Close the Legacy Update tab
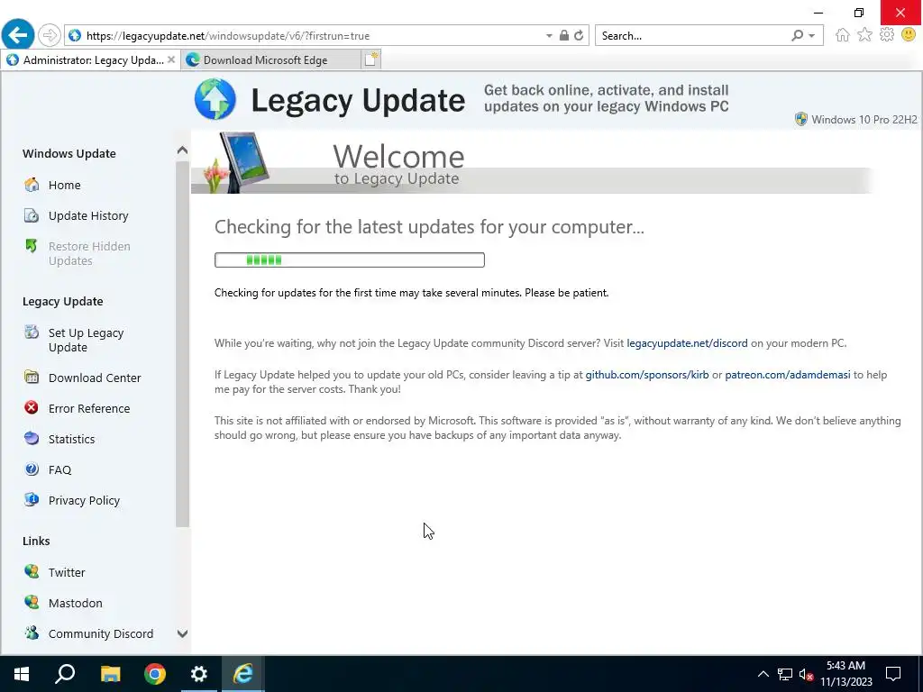This screenshot has height=692, width=923. (x=171, y=59)
